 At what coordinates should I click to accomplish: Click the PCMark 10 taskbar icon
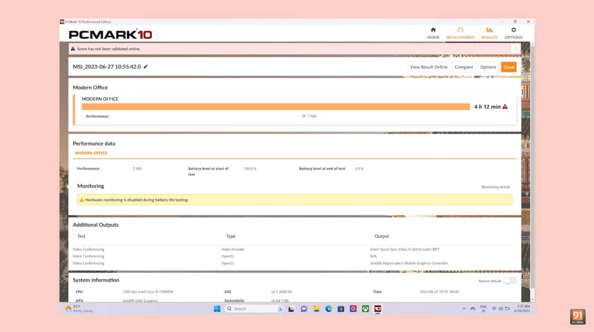[x=378, y=309]
